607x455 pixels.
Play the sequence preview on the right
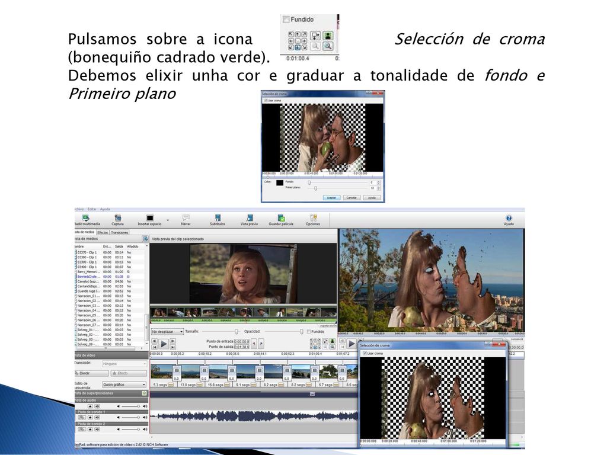pos(352,344)
